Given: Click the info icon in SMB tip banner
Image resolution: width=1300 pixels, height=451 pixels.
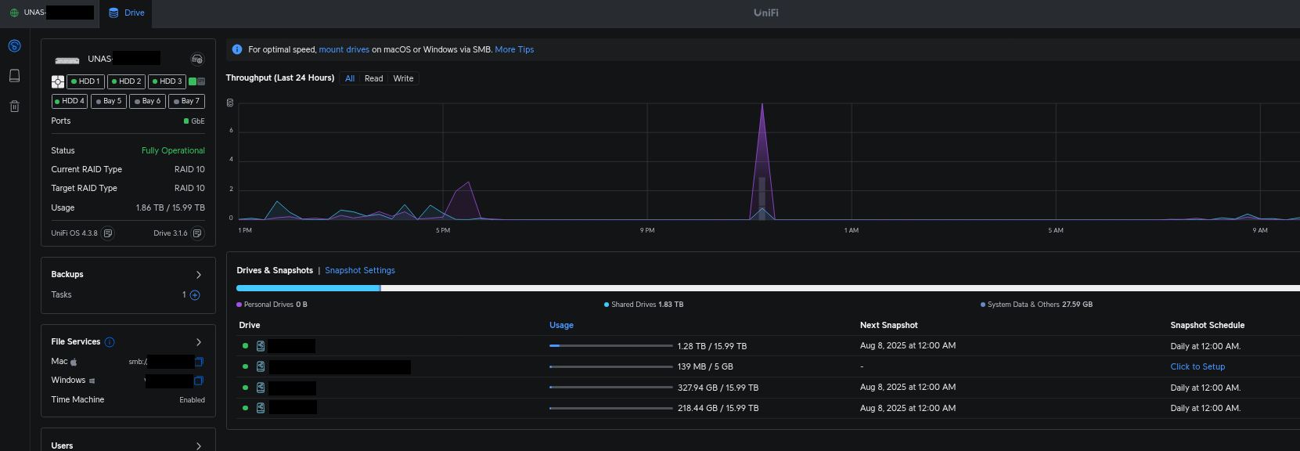Looking at the screenshot, I should [237, 49].
